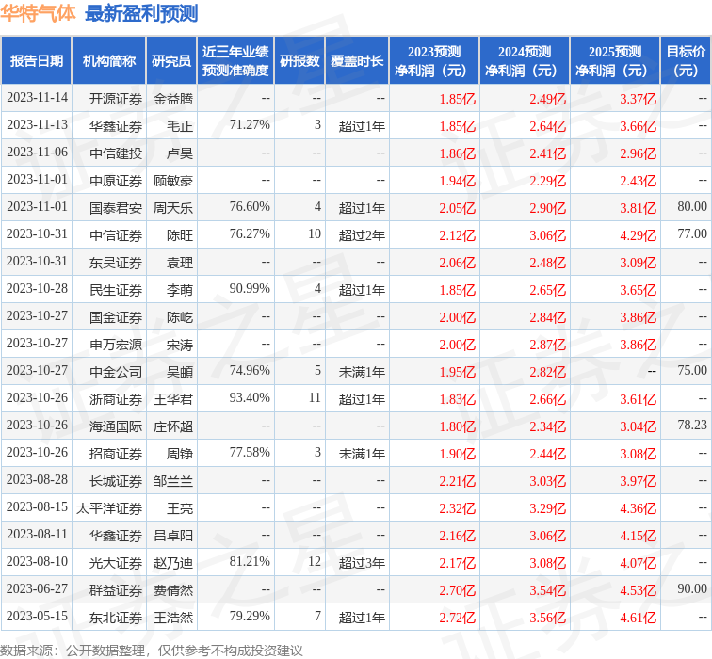Viewport: 712px width, 659px height.
Task: Click the 79.29% accuracy value
Action: (250, 616)
